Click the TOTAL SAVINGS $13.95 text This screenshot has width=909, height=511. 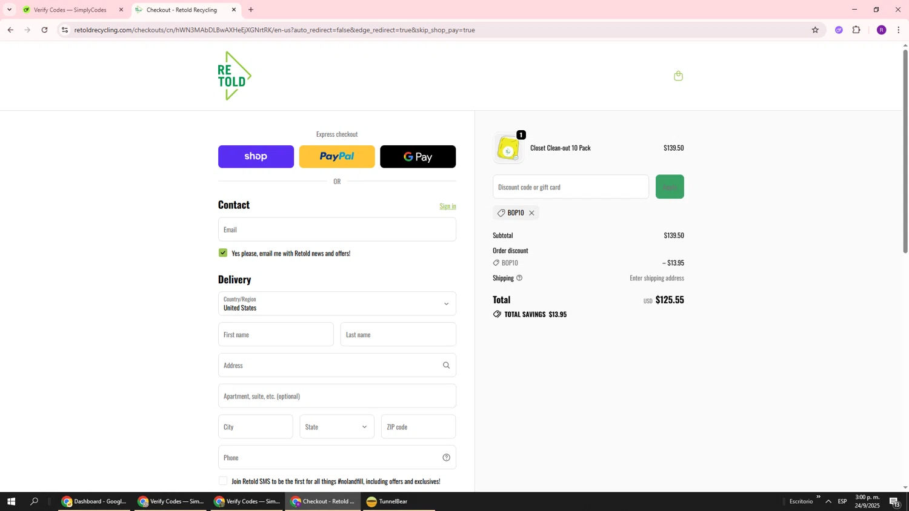(x=535, y=315)
